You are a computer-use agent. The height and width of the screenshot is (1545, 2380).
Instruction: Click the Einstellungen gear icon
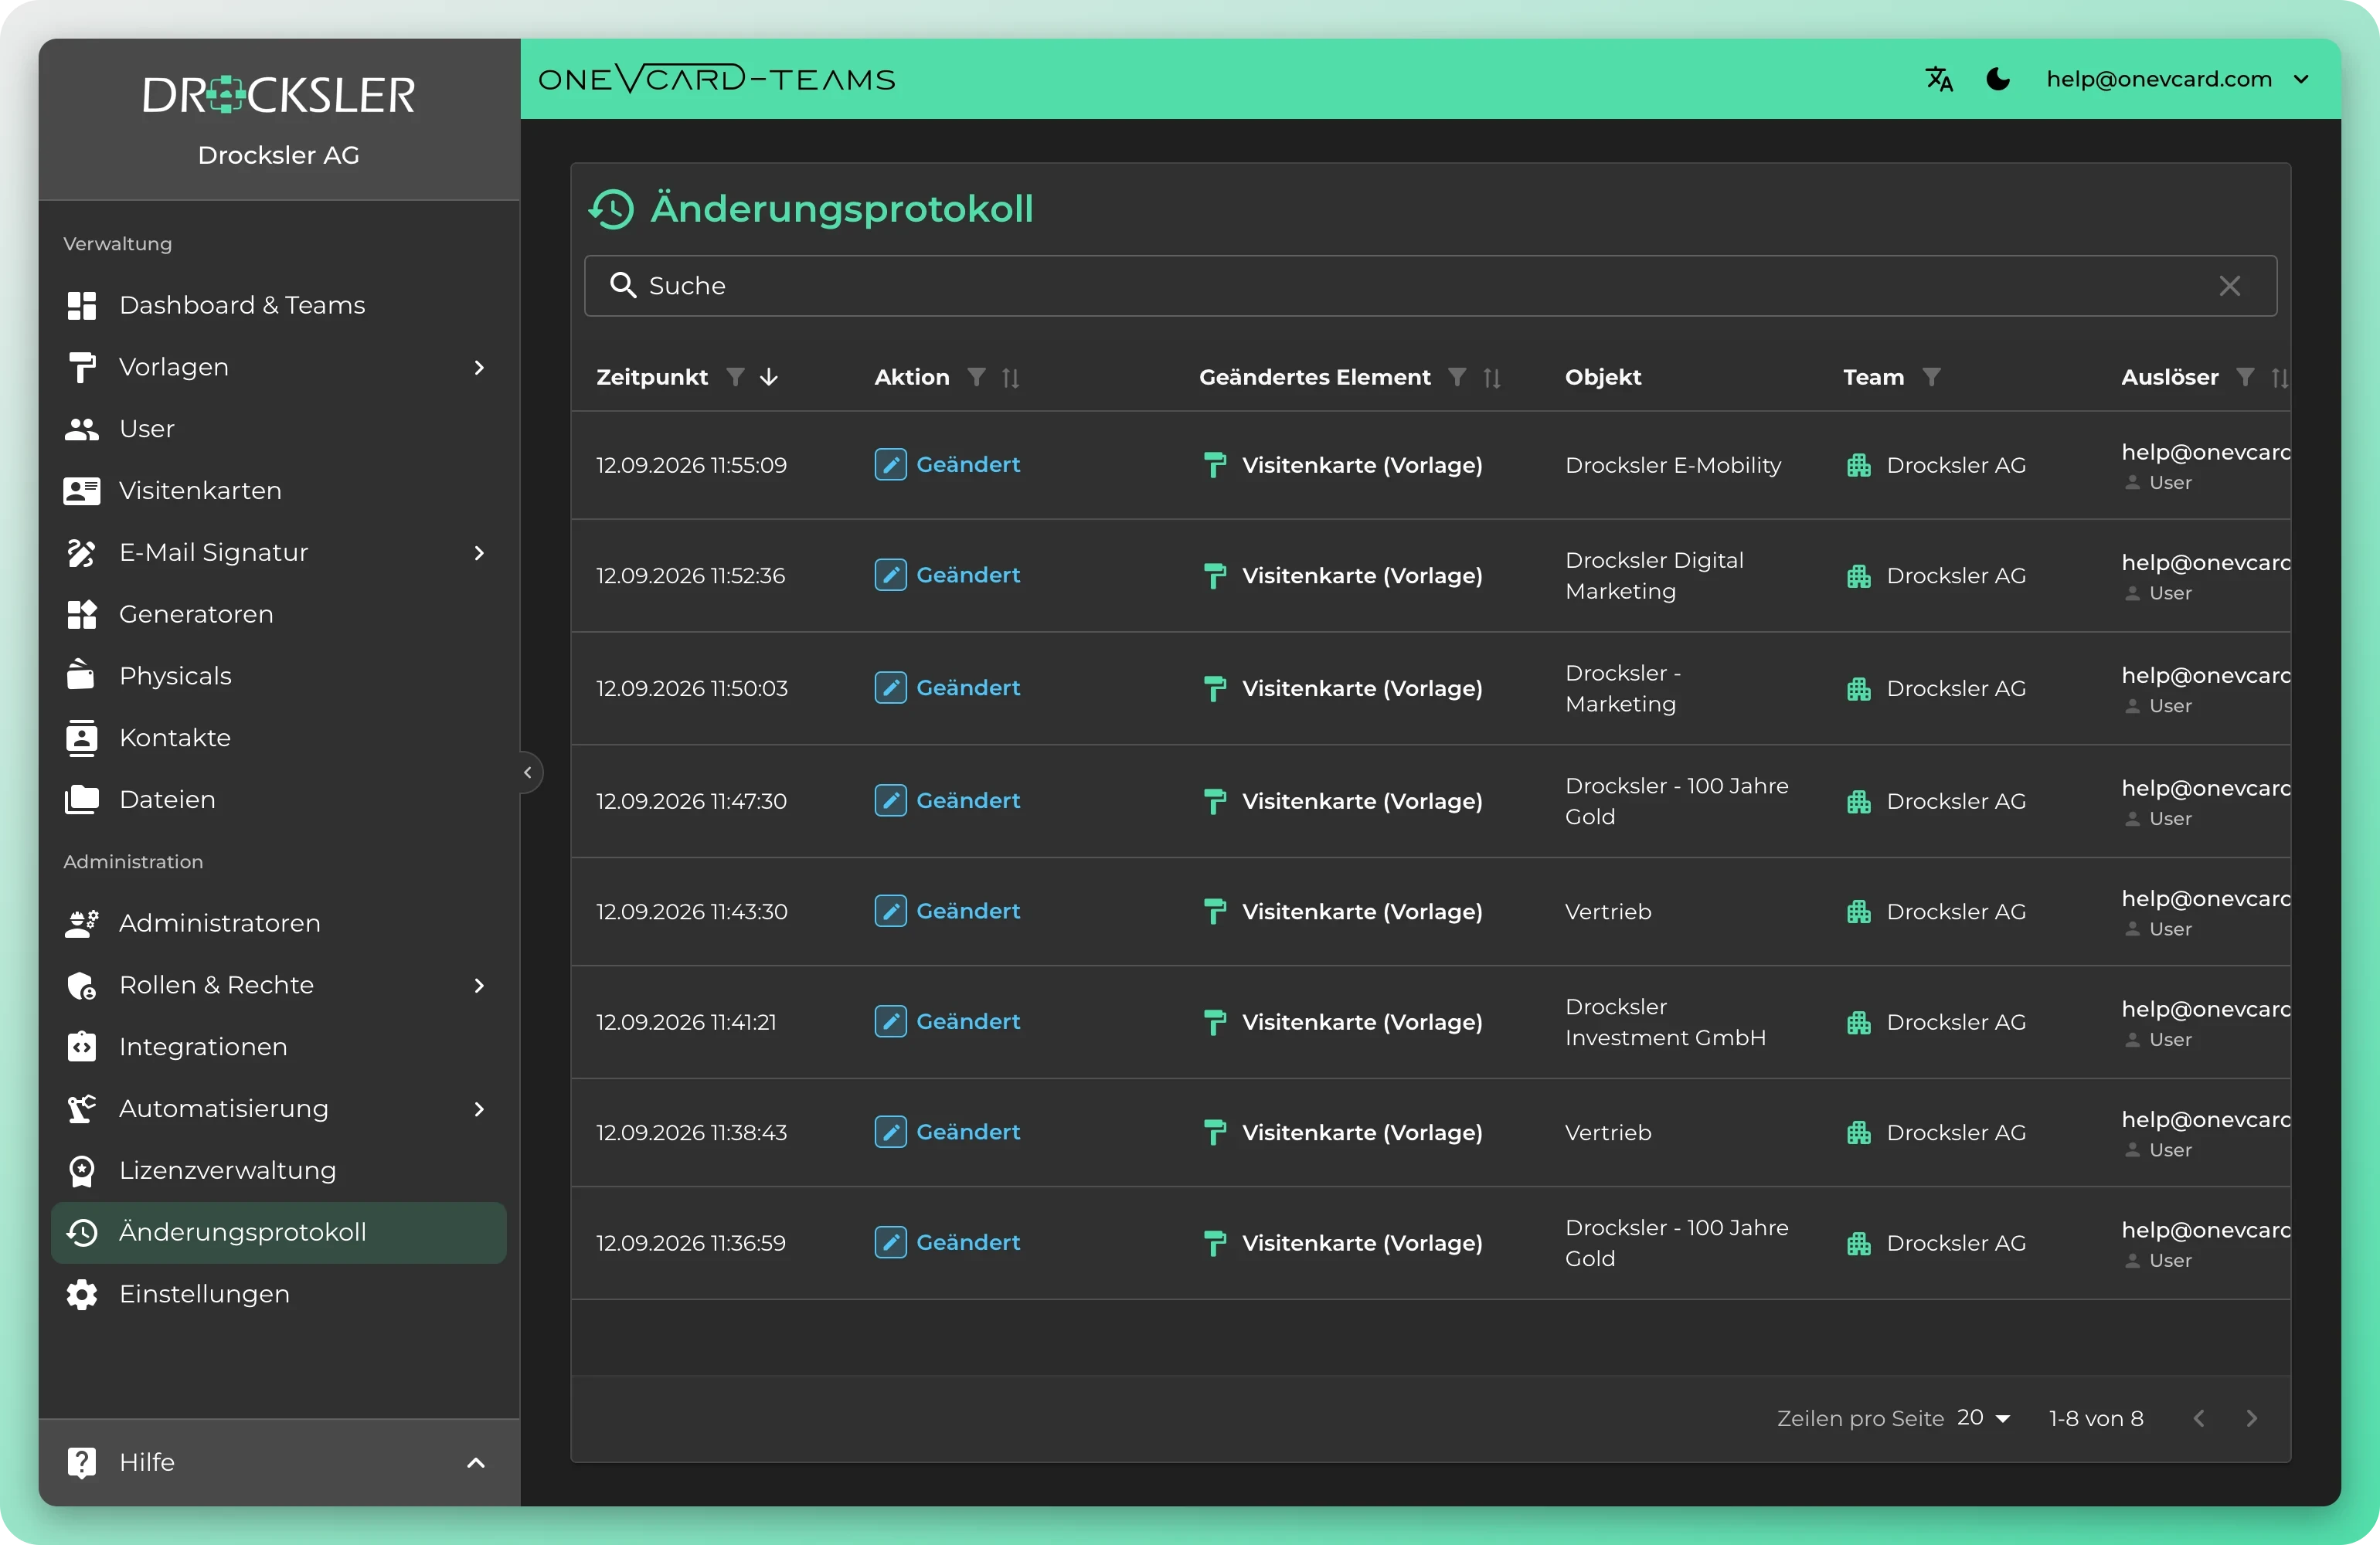pyautogui.click(x=82, y=1294)
